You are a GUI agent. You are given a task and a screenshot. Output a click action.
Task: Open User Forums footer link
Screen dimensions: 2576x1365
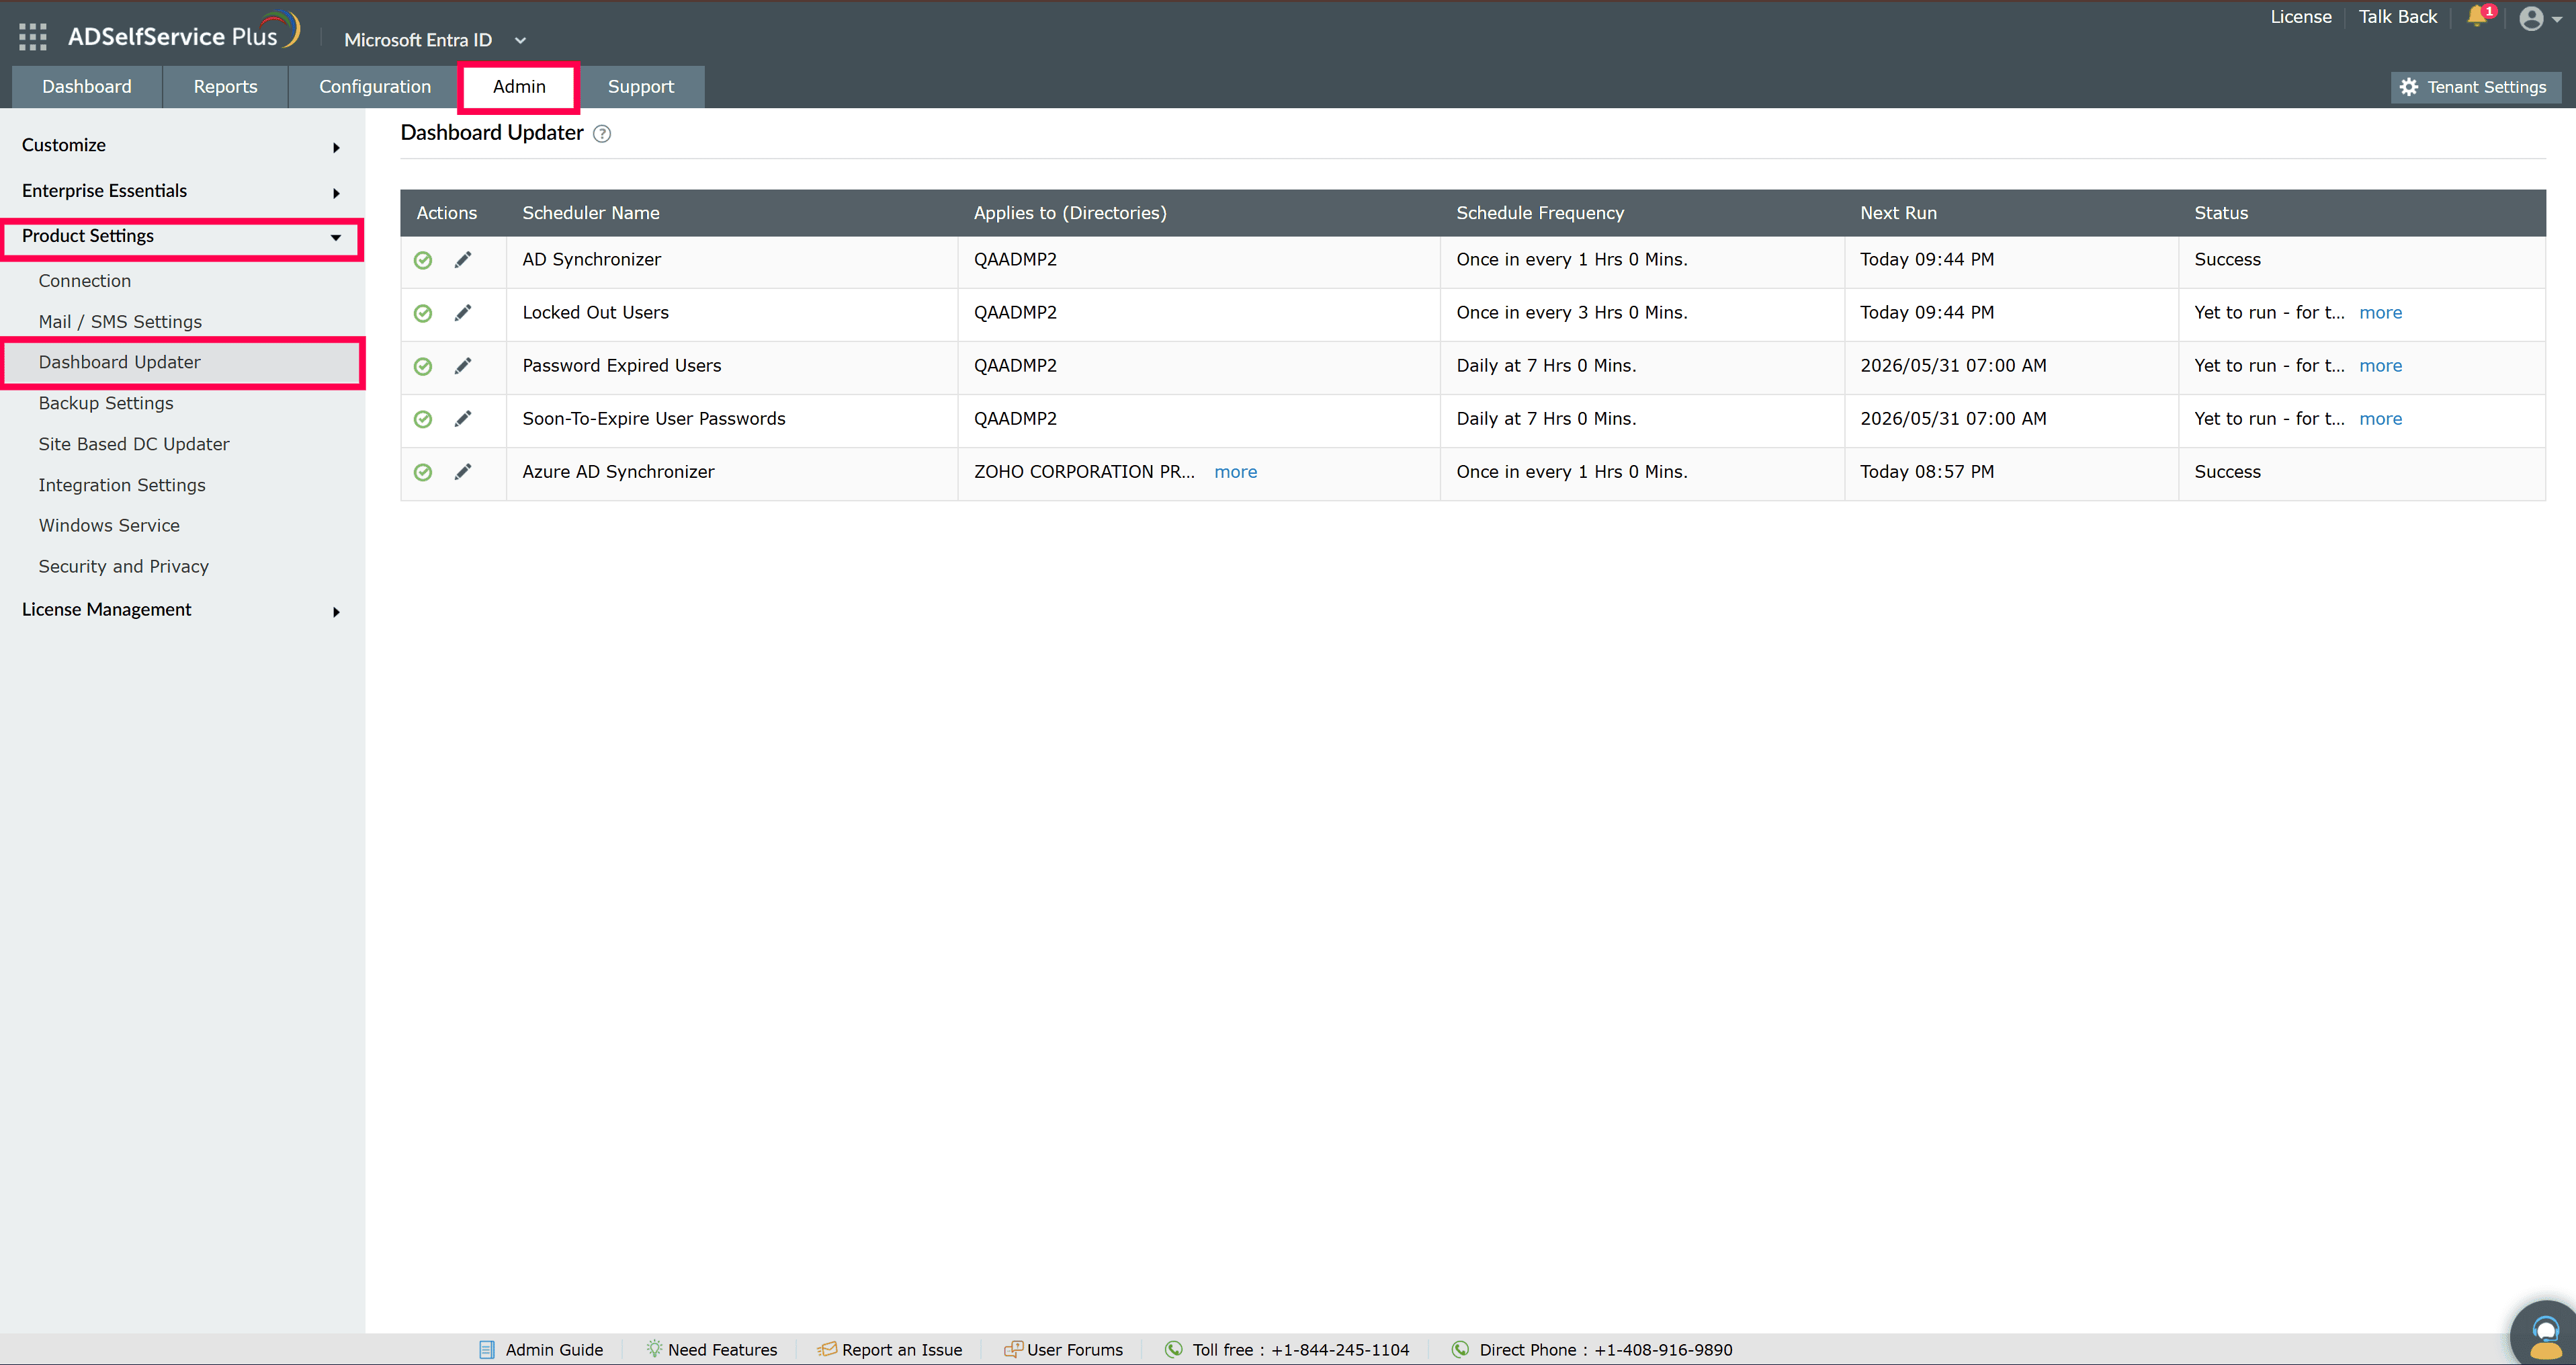click(1063, 1349)
